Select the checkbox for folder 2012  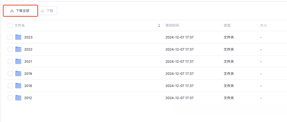[10, 98]
